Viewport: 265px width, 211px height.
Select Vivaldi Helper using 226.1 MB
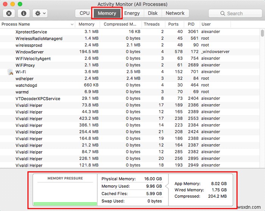pyautogui.click(x=130, y=159)
